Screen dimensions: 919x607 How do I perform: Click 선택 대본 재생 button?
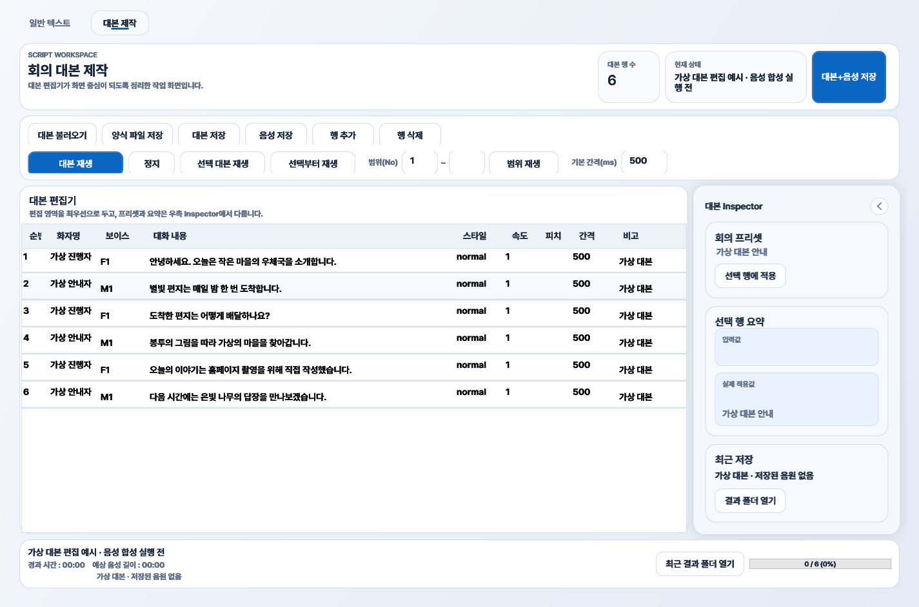222,163
